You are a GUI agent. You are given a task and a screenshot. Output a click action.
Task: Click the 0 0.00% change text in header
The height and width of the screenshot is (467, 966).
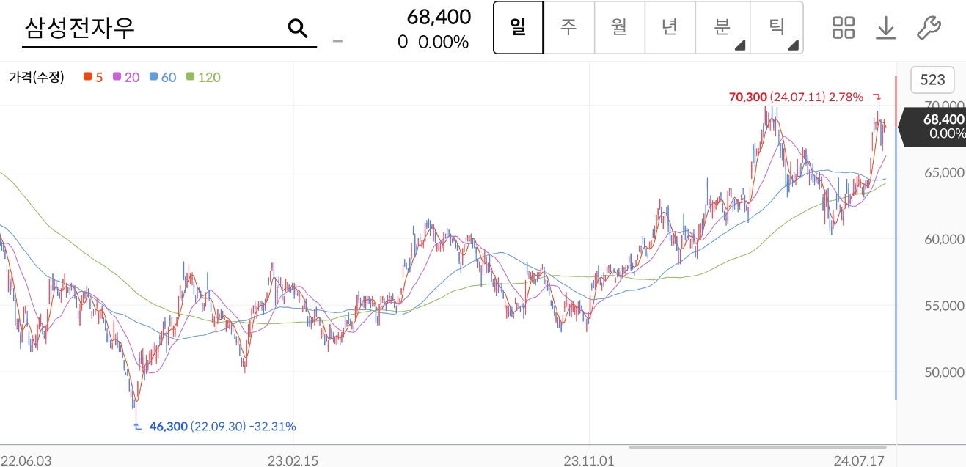[433, 43]
